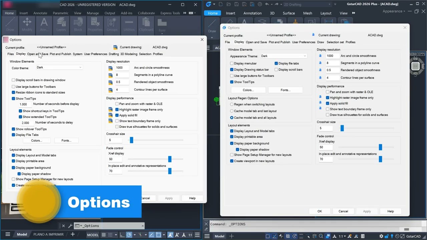Open the GstarCAD application menu logo
The image size is (427, 240).
click(209, 4)
